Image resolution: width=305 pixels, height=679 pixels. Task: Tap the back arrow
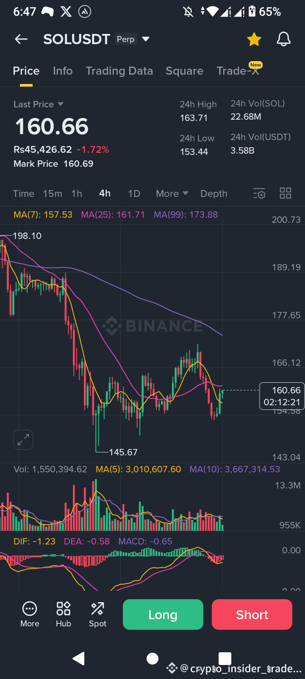[21, 39]
